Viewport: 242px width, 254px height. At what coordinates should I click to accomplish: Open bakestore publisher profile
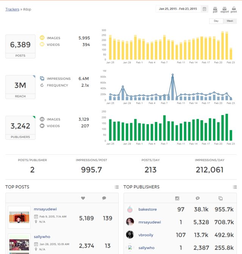pos(148,209)
